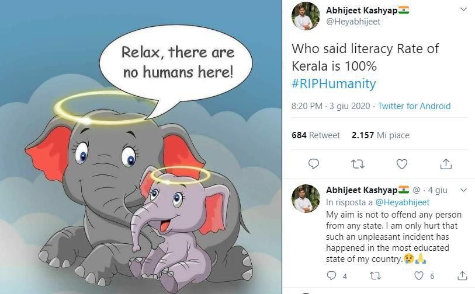
Task: Retweet the main Kerala literacy tweet
Action: (x=358, y=164)
